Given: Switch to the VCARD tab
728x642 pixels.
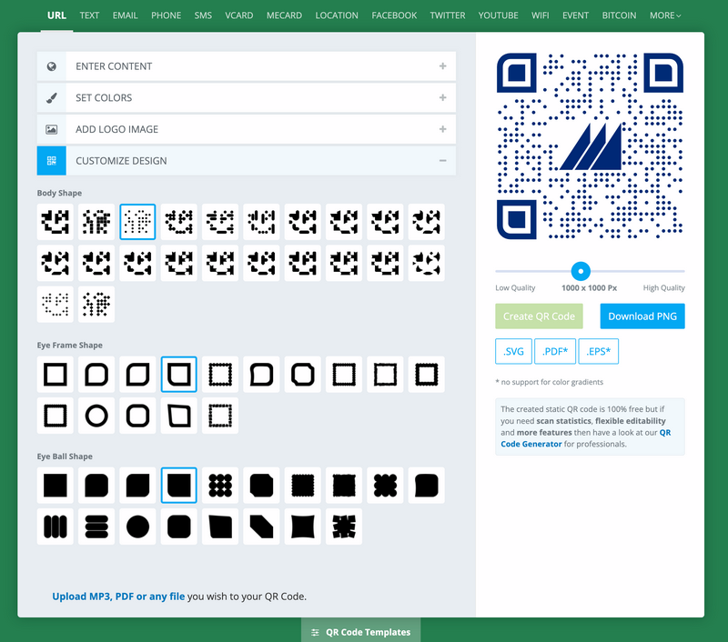Looking at the screenshot, I should [239, 15].
